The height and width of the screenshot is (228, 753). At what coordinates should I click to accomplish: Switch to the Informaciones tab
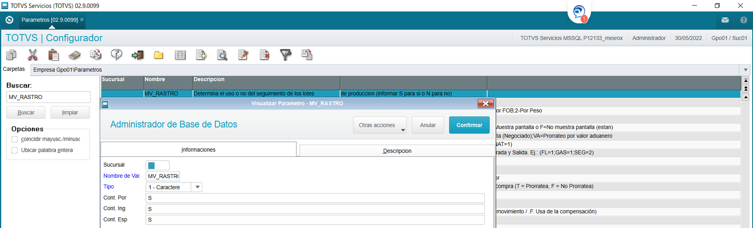click(x=198, y=150)
